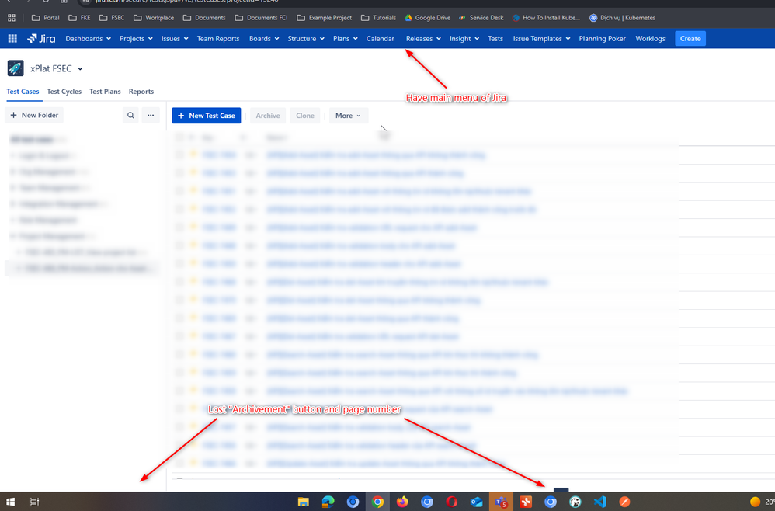
Task: Open the Google Drive bookmark
Action: 428,17
